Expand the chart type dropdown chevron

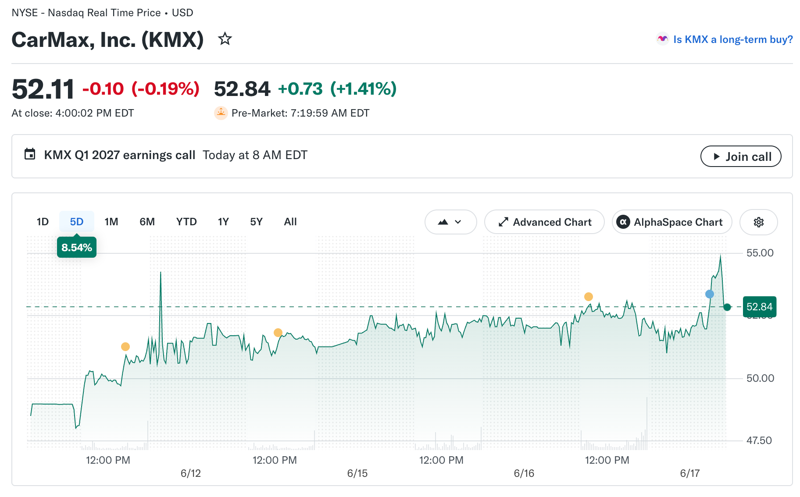point(458,222)
